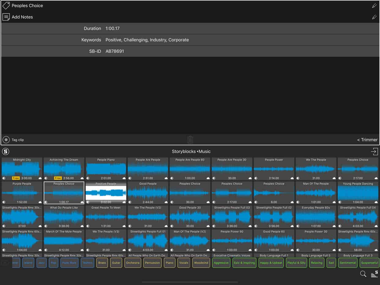Open the Storyblocks logo icon
The height and width of the screenshot is (285, 380).
click(x=6, y=151)
